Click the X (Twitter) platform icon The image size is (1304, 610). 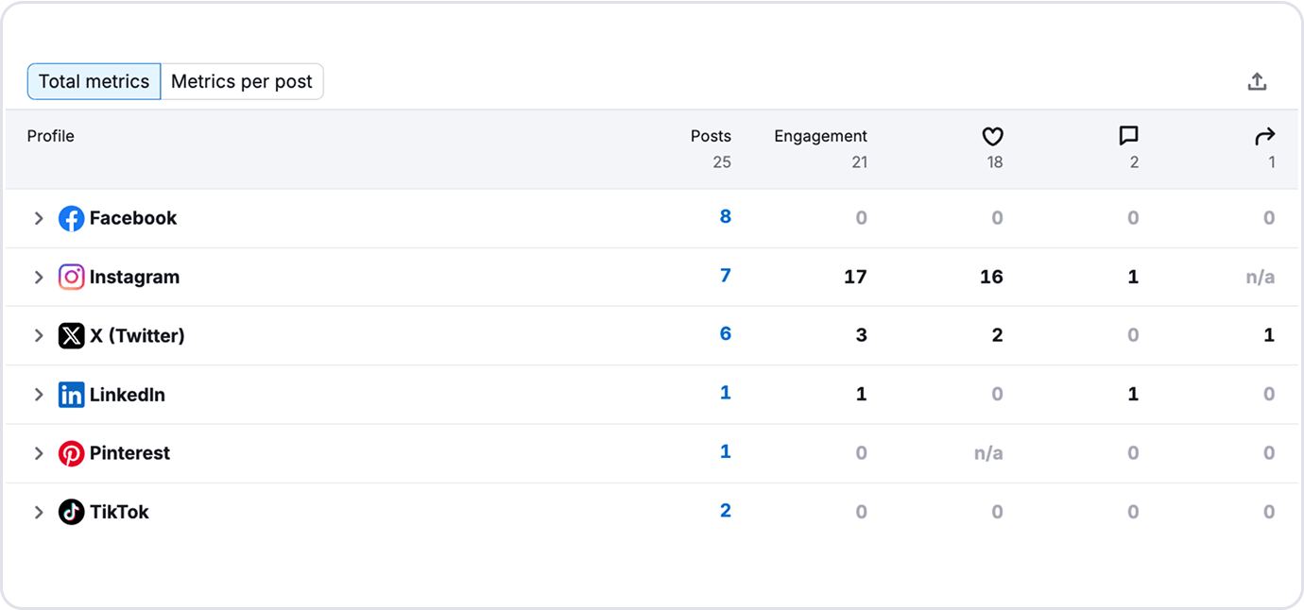click(71, 335)
